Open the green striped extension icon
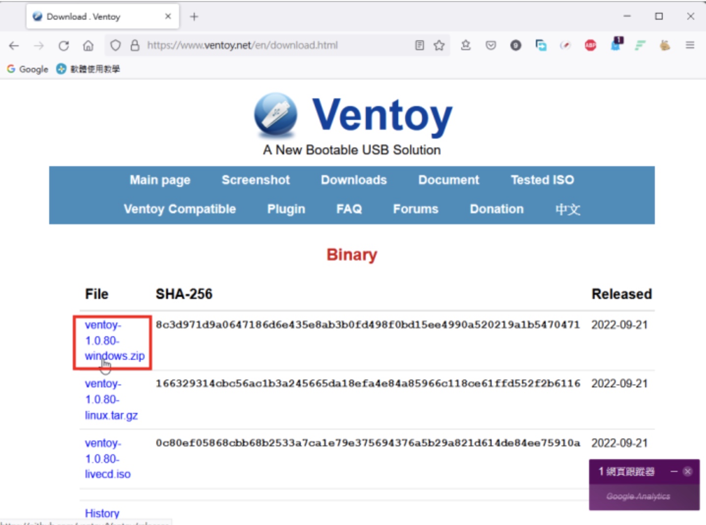The height and width of the screenshot is (525, 706). click(x=640, y=45)
